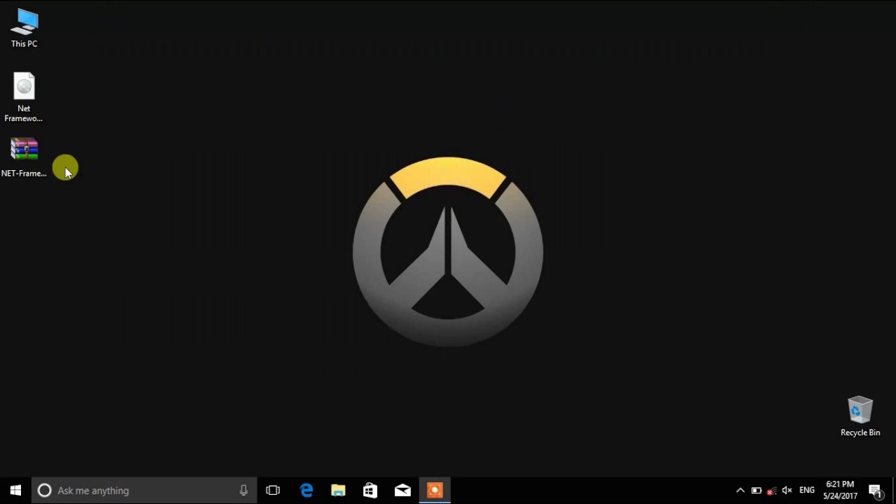
Task: Open the Action Center notifications icon
Action: point(876,491)
